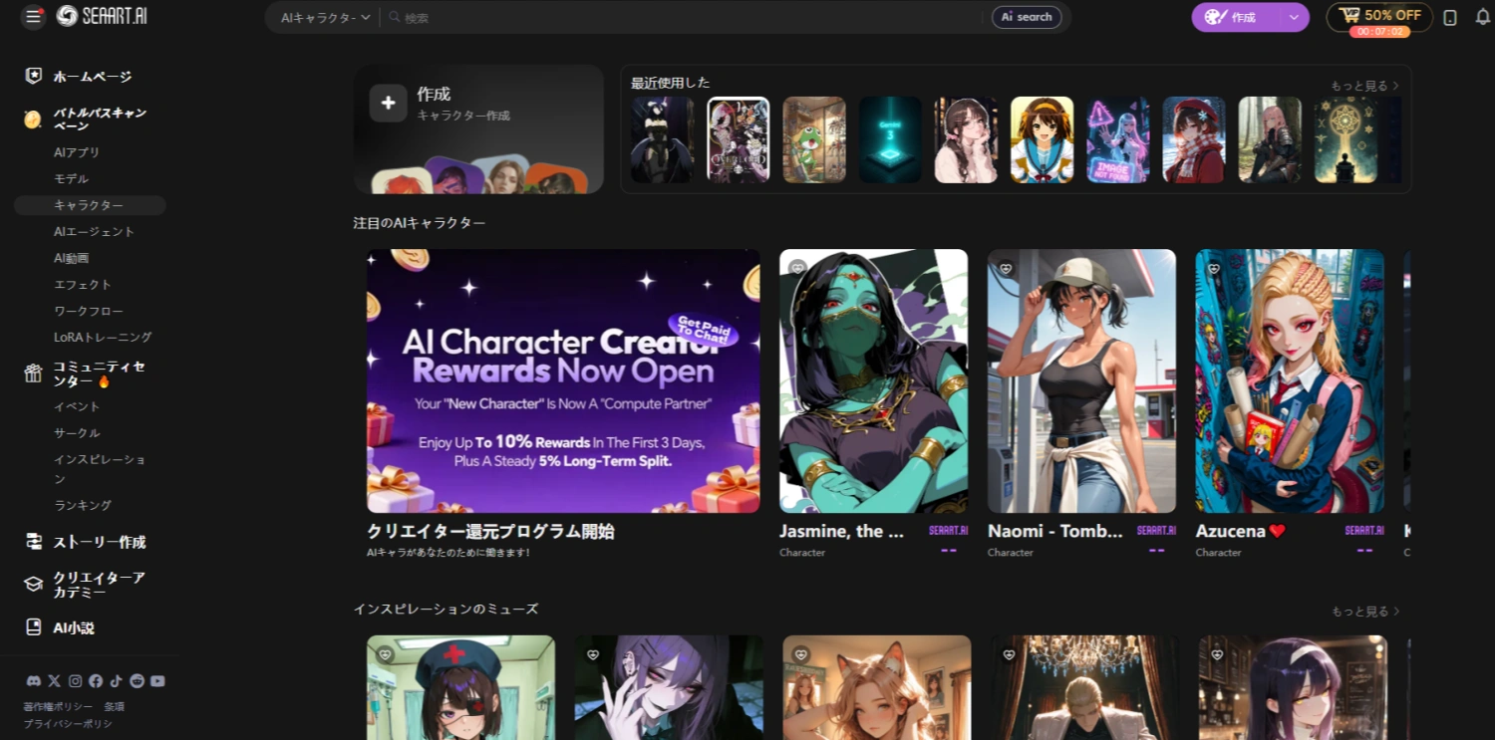Click the 検索 search input field
The width and height of the screenshot is (1495, 740).
click(x=688, y=17)
